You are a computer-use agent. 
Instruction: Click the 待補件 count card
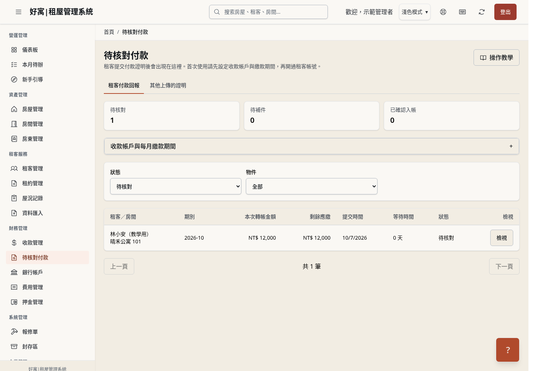tap(311, 116)
